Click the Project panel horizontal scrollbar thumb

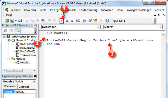15,70
